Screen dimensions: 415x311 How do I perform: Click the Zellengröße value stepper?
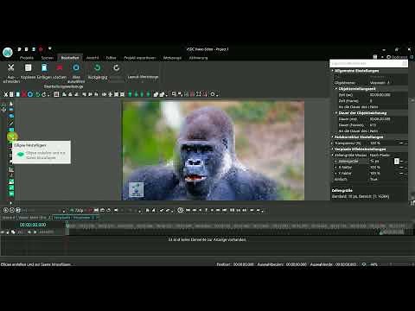(397, 162)
